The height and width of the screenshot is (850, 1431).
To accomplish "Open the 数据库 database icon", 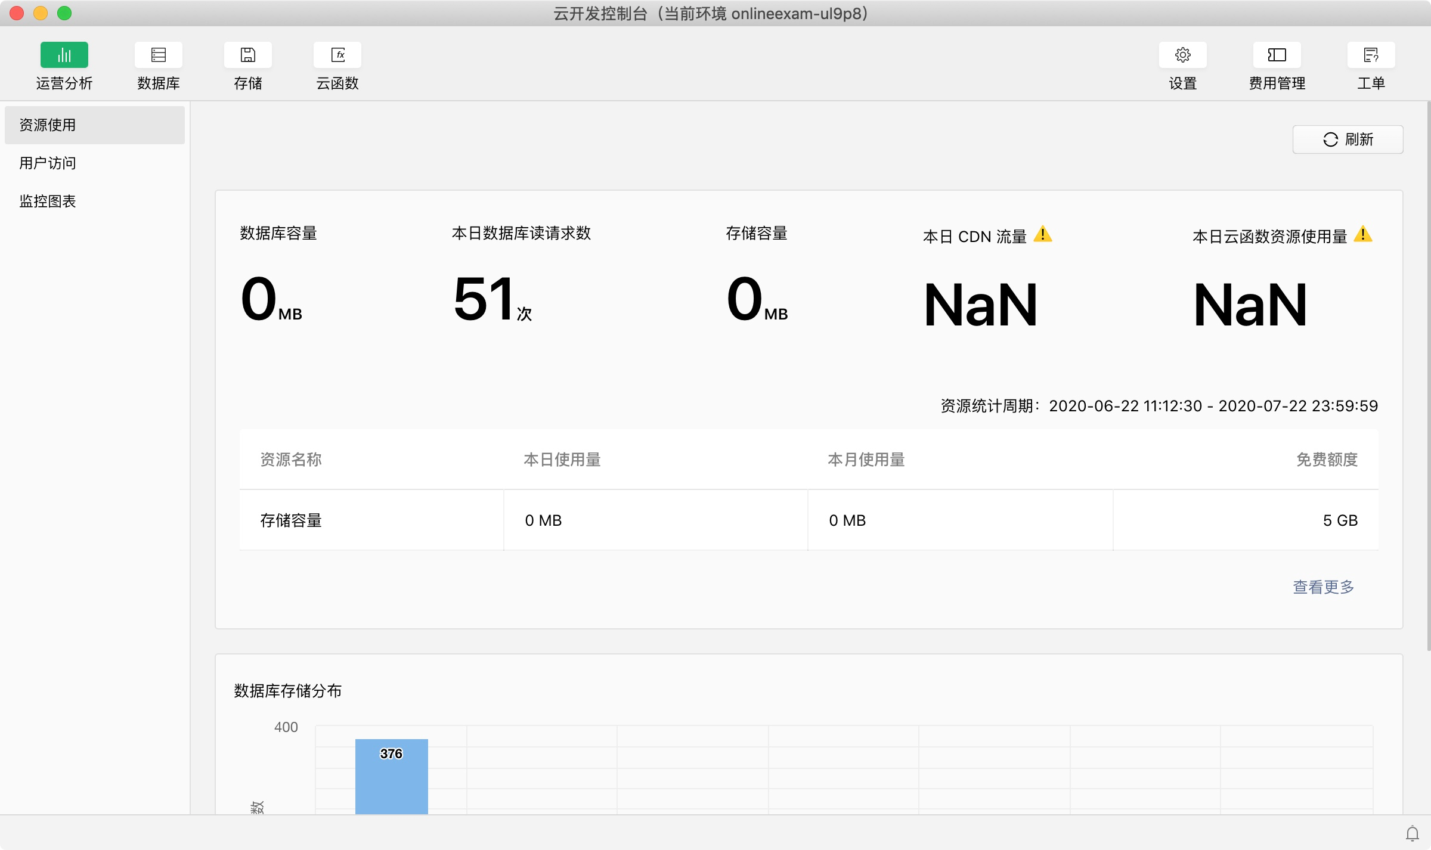I will pyautogui.click(x=158, y=55).
